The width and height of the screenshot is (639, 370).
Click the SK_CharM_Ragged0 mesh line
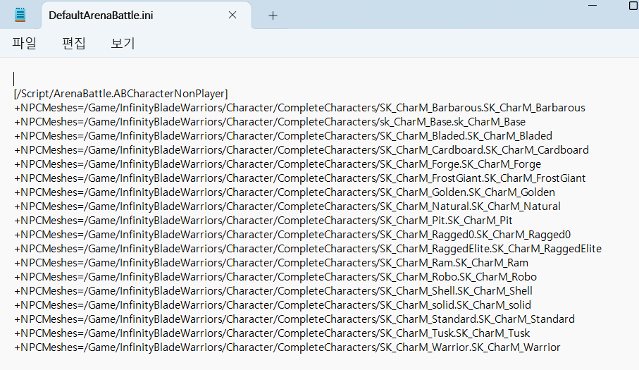pyautogui.click(x=292, y=235)
